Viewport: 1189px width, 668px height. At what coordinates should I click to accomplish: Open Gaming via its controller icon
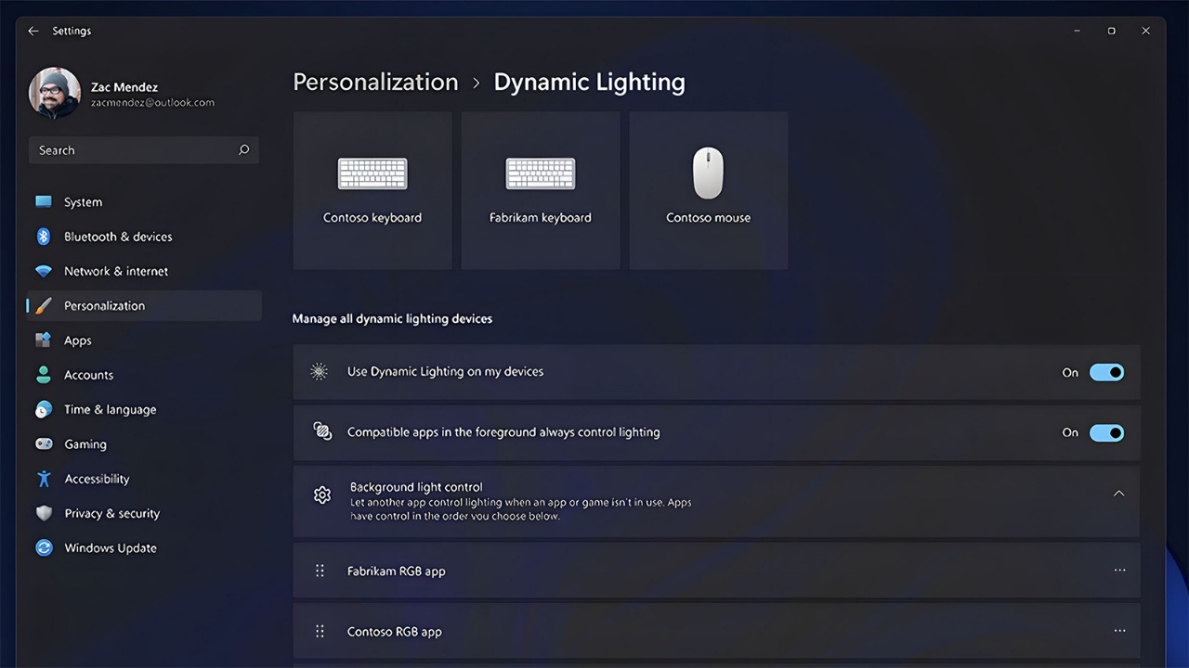(43, 443)
